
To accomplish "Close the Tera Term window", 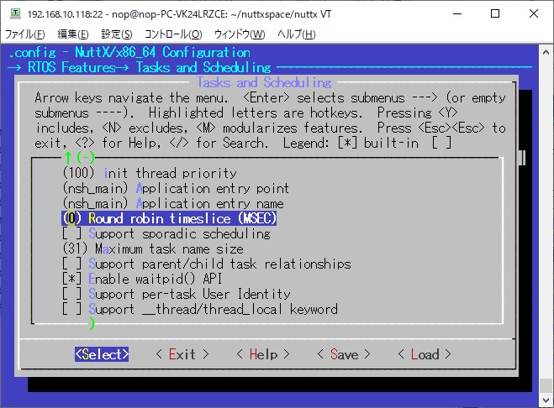I will click(x=534, y=13).
